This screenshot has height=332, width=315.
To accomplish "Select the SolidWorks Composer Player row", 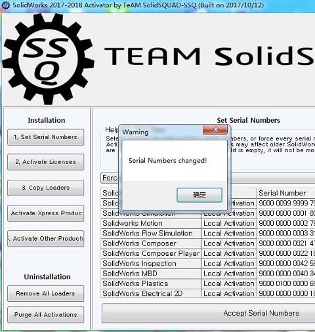I will (x=208, y=253).
